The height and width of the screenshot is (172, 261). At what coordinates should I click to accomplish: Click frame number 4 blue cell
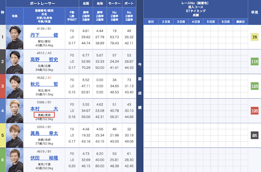[3, 111]
